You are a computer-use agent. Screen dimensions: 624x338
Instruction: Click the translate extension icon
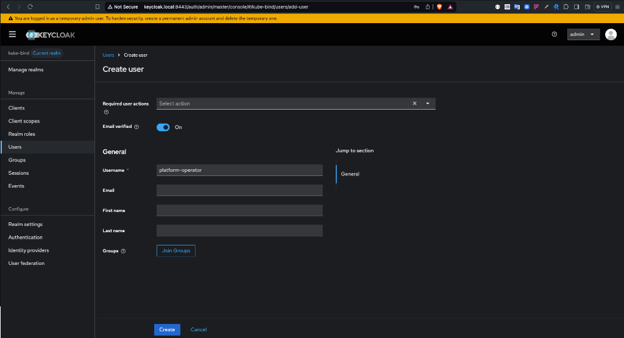tap(517, 7)
